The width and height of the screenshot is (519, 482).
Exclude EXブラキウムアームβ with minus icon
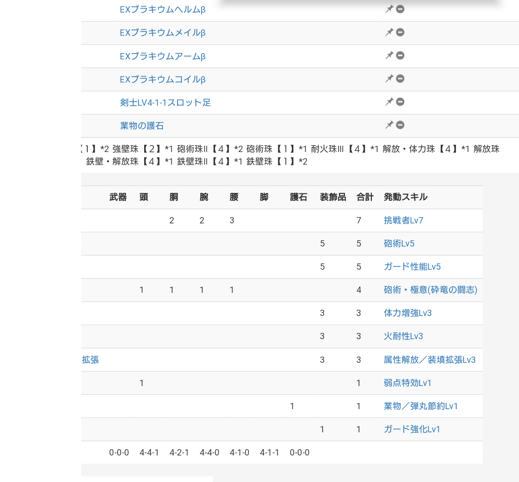(x=400, y=55)
